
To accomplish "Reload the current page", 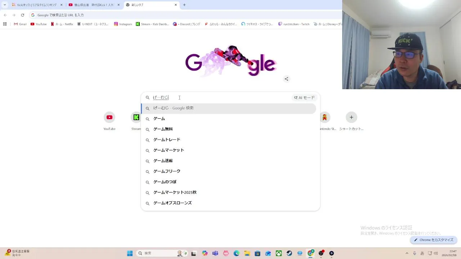I will coord(22,15).
